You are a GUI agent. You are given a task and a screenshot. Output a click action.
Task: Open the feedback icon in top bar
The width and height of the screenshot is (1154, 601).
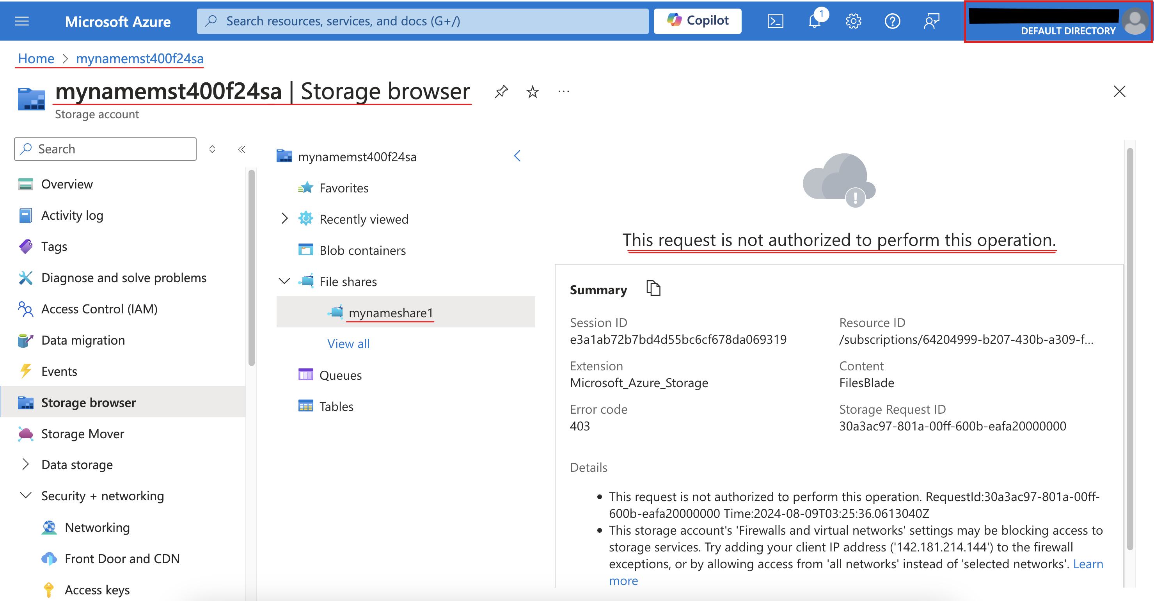[x=931, y=21]
